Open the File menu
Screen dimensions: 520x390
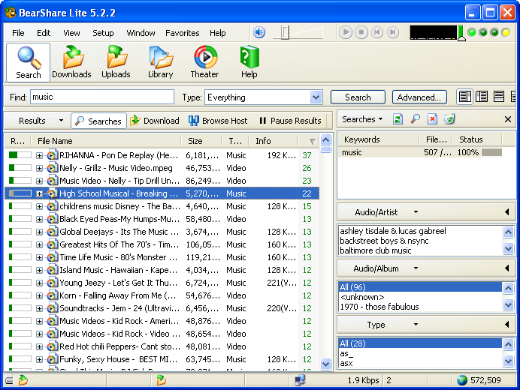click(x=18, y=33)
